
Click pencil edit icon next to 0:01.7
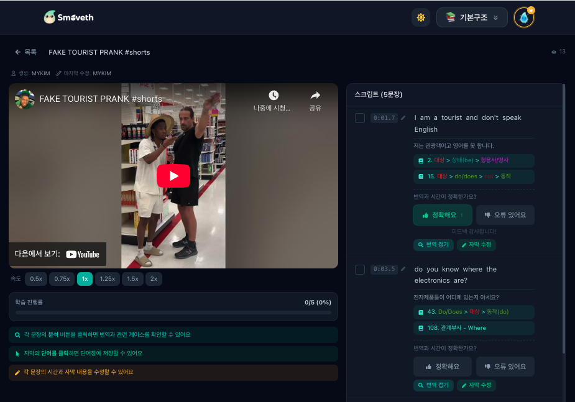(403, 117)
